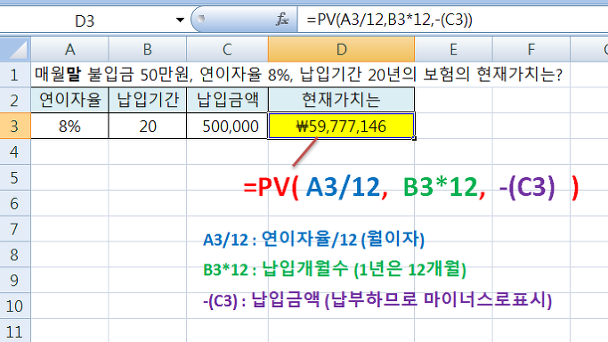Select column C header
The height and width of the screenshot is (342, 608).
[x=227, y=49]
